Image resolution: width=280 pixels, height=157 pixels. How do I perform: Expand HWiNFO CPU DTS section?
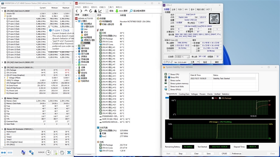pyautogui.click(x=2, y=63)
